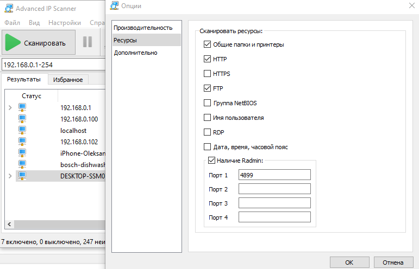419x269 pixels.
Task: Click the scroll left arrow in results
Action: pyautogui.click(x=9, y=224)
